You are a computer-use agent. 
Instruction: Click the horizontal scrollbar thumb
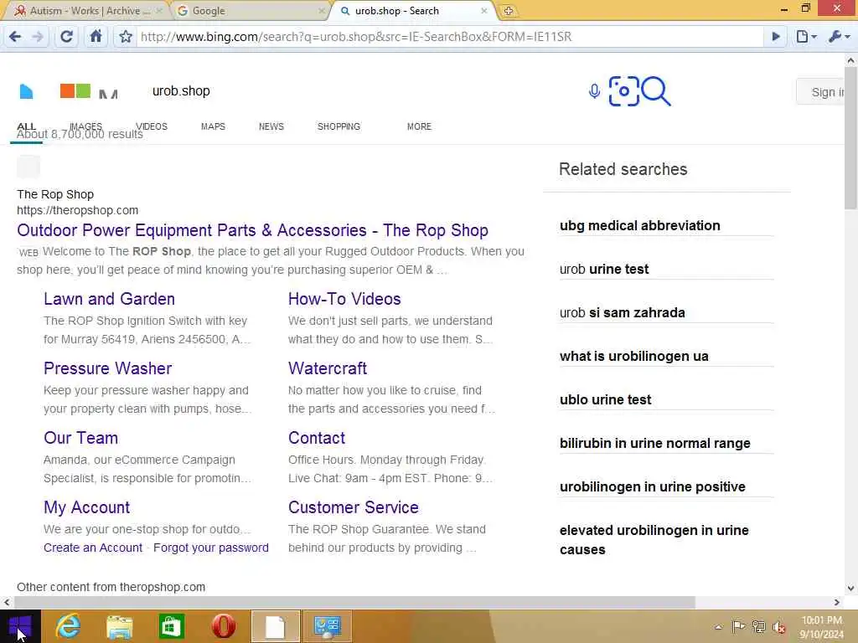[354, 602]
